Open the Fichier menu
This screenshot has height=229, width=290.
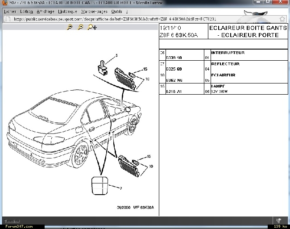pos(10,12)
